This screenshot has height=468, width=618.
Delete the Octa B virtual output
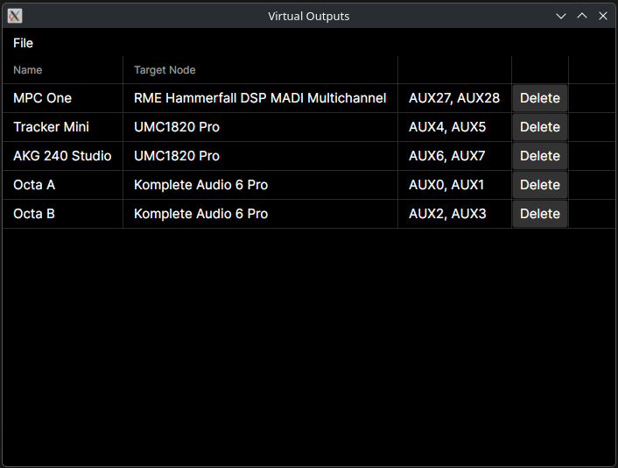coord(539,214)
